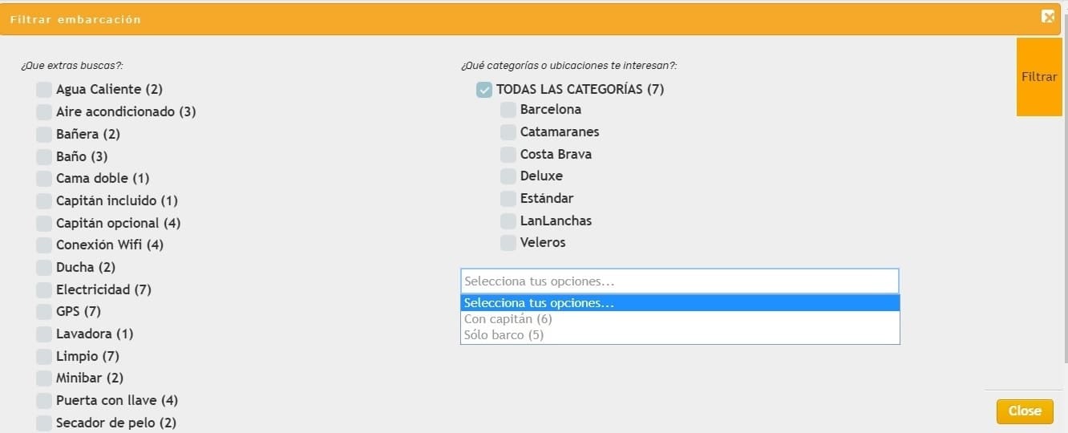Screen dimensions: 1068x433
Task: Pick Sólo barco (5) option
Action: [504, 335]
